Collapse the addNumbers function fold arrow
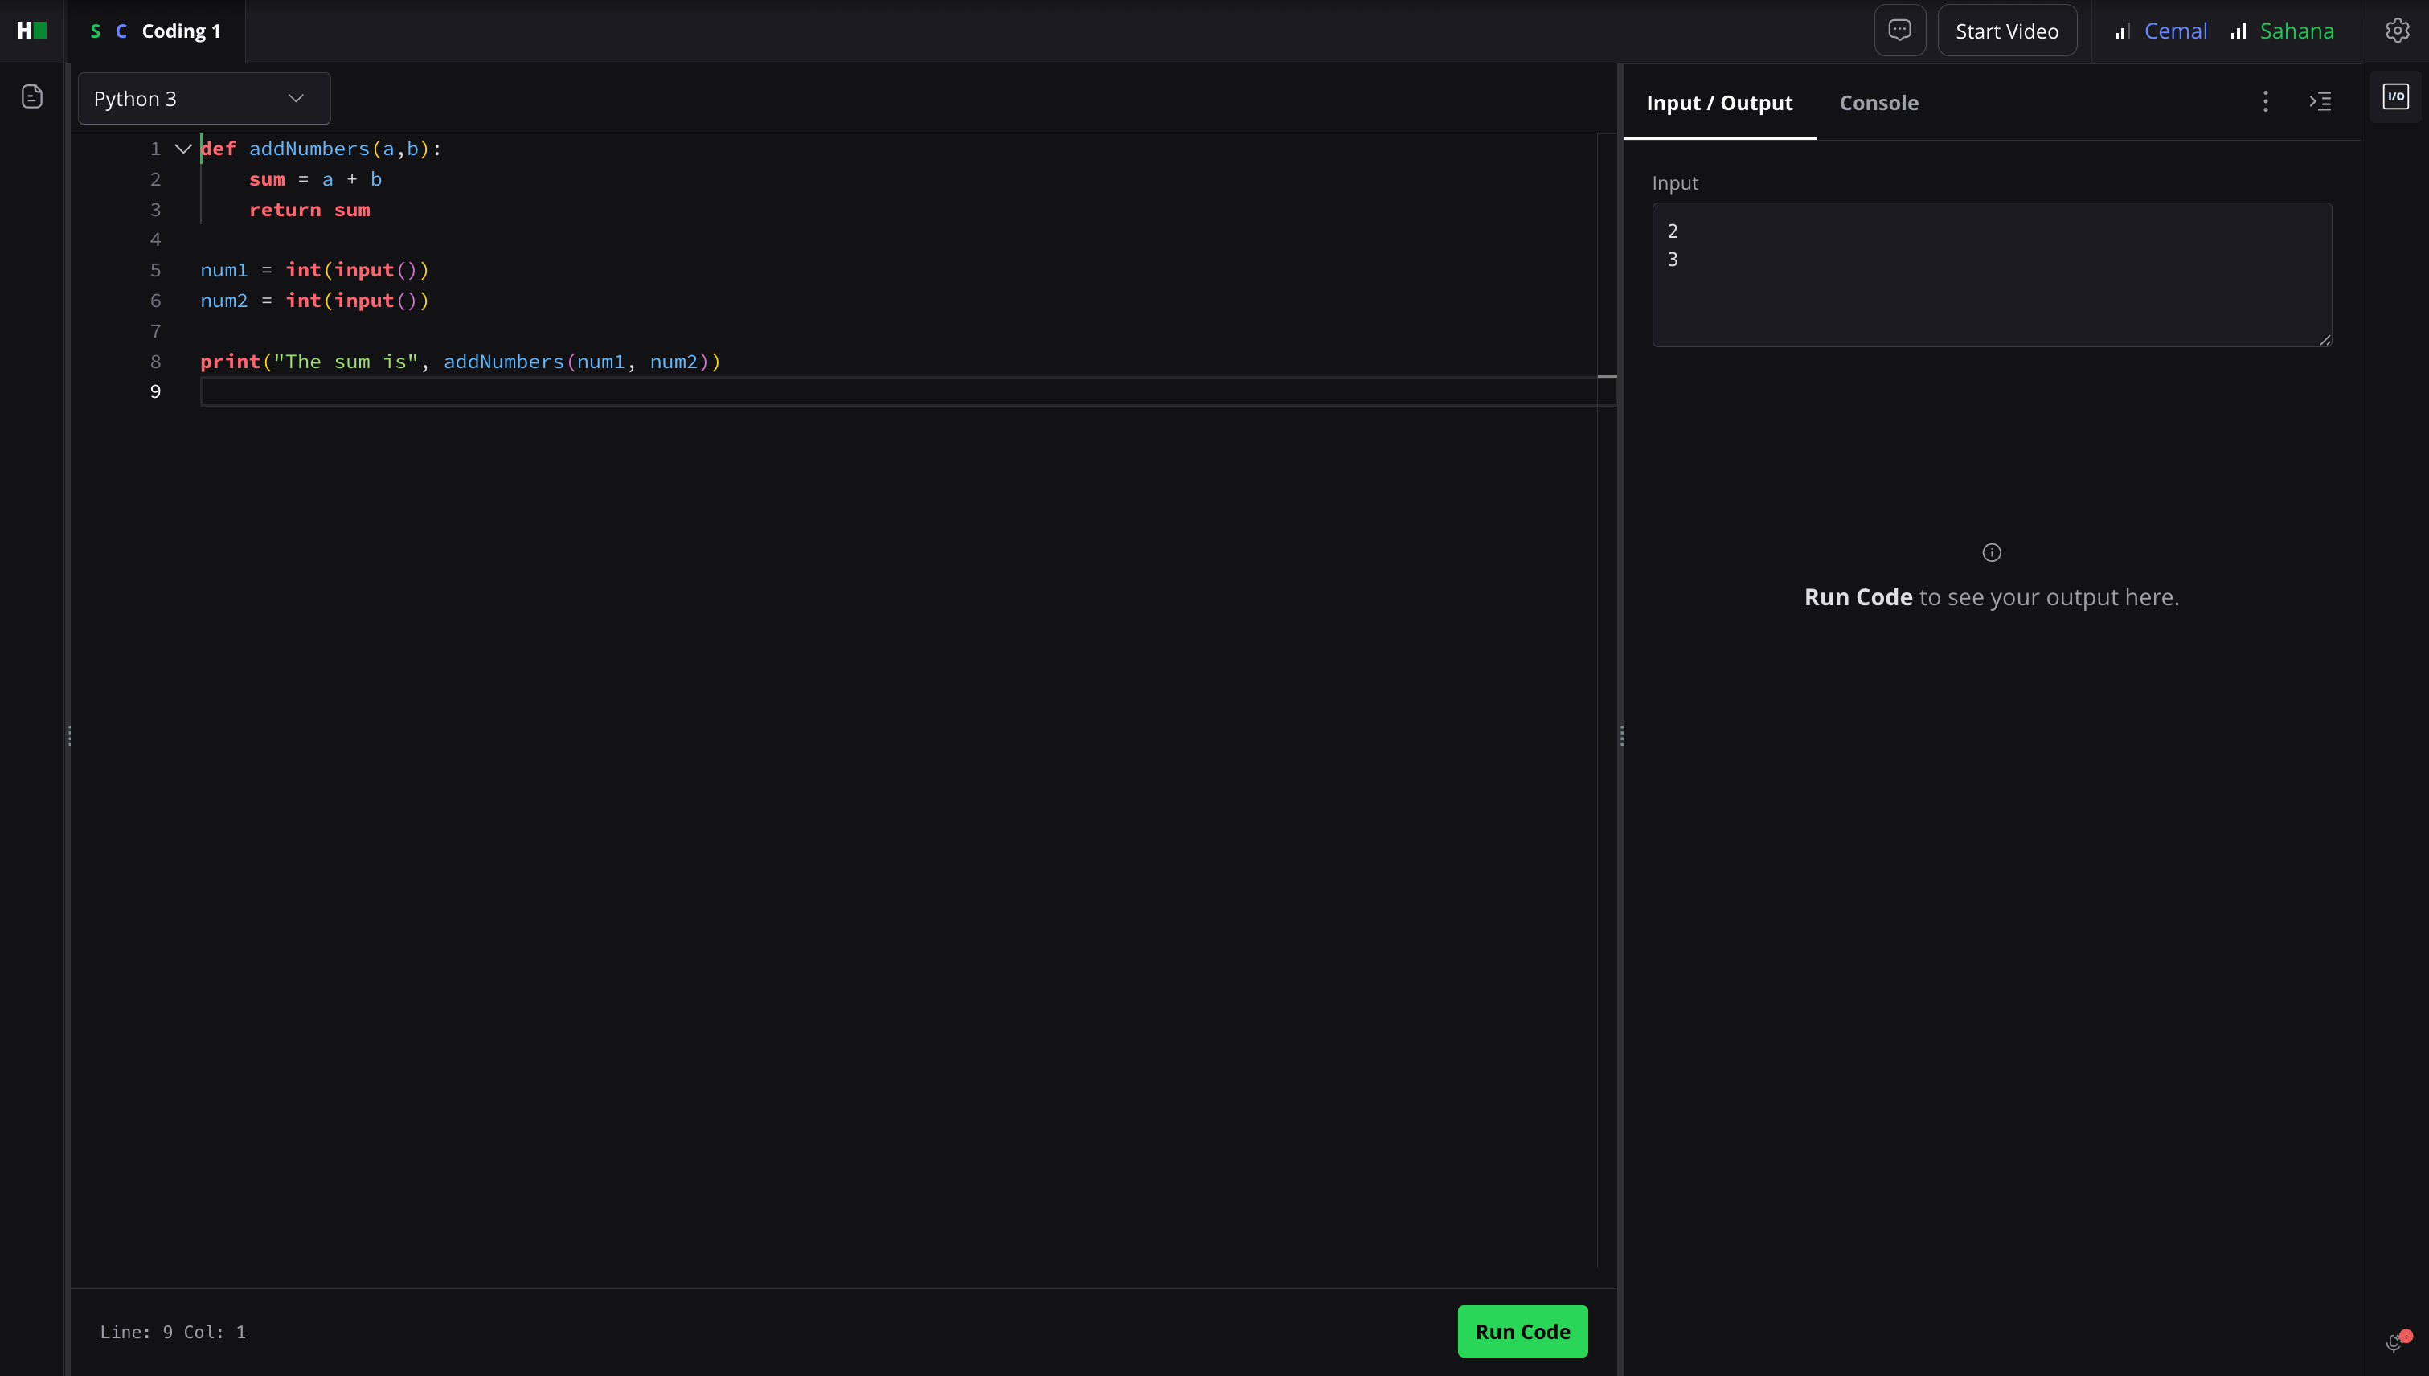This screenshot has height=1376, width=2429. (183, 149)
